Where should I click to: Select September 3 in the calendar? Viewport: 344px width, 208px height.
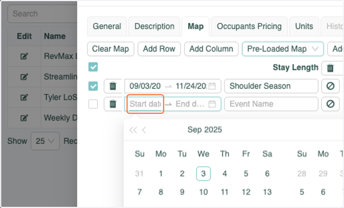pos(203,174)
